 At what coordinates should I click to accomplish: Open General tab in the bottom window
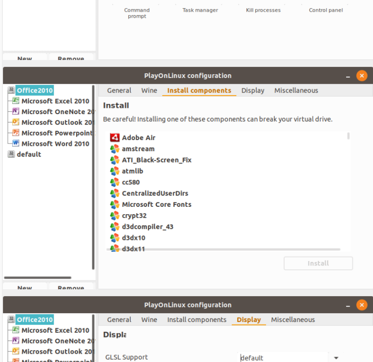(x=119, y=320)
